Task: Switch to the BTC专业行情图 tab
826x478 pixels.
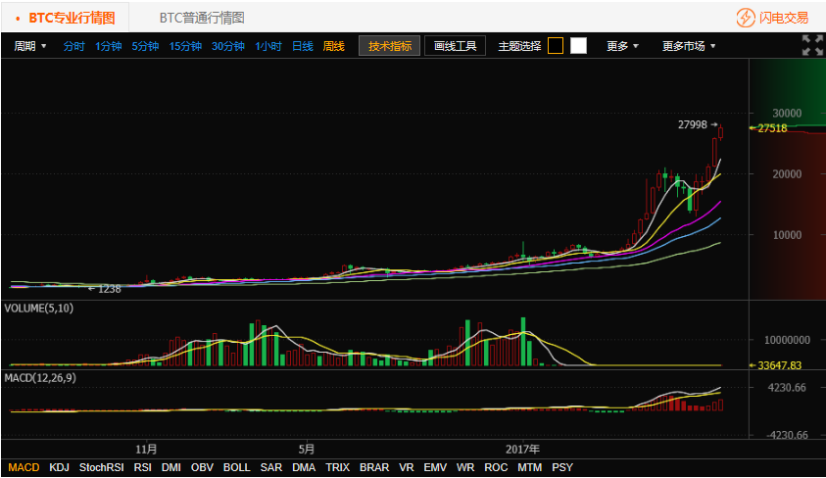Action: (x=71, y=18)
